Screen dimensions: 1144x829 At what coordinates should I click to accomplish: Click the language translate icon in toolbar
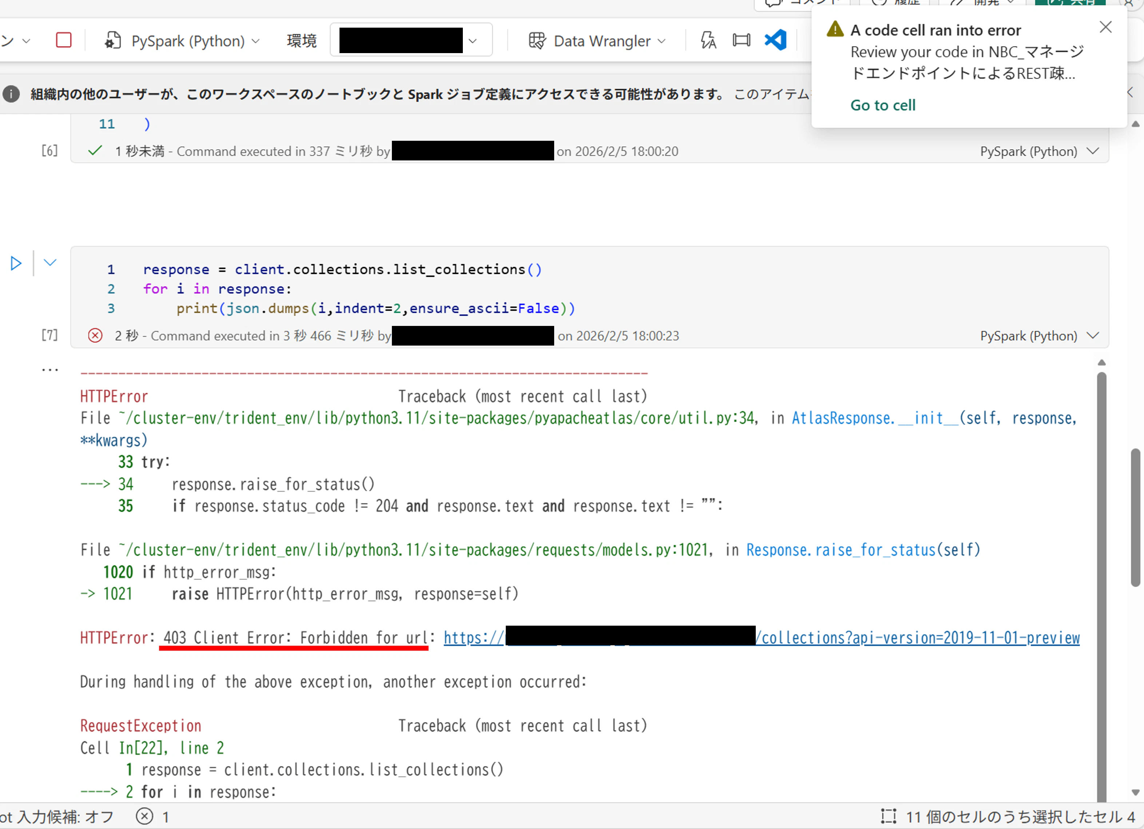coord(708,40)
